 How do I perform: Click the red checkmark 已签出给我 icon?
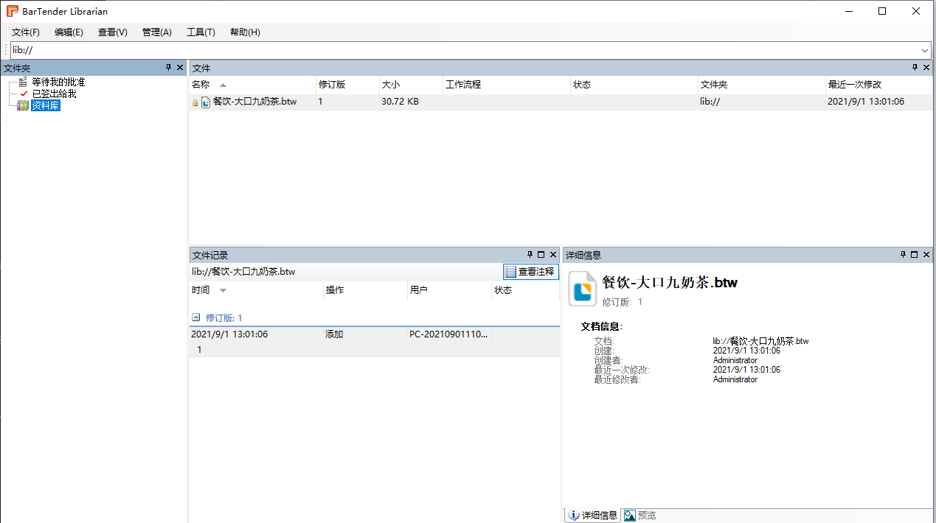[24, 94]
